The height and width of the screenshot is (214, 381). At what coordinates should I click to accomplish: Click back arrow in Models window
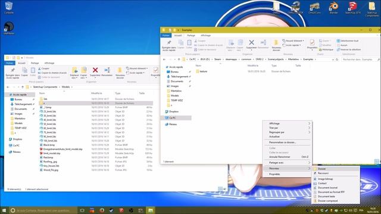8,87
